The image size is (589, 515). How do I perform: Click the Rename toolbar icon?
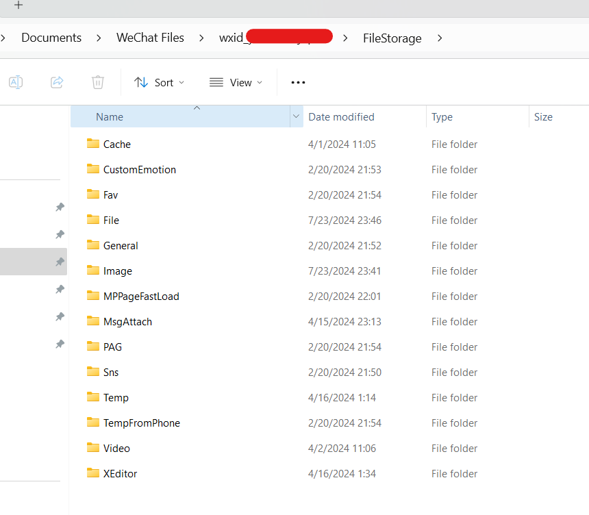coord(16,82)
